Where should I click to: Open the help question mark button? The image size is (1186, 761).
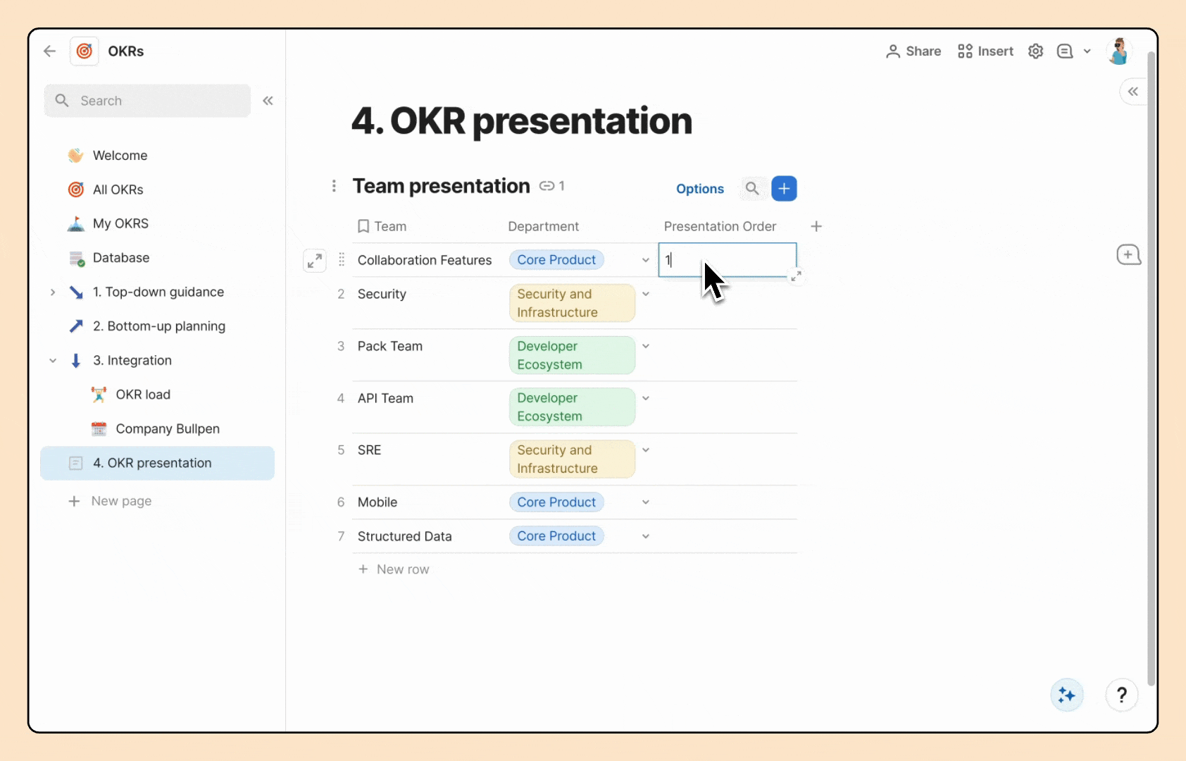pos(1122,696)
